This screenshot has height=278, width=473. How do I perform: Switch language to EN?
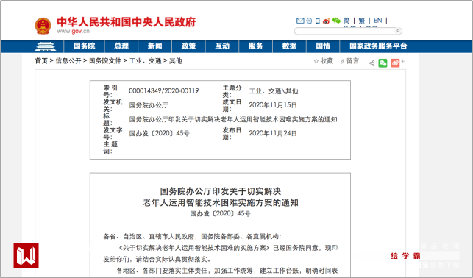[377, 21]
